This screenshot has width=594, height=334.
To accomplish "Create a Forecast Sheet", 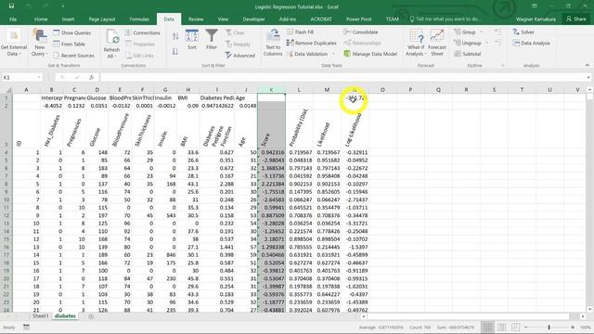I will [437, 43].
